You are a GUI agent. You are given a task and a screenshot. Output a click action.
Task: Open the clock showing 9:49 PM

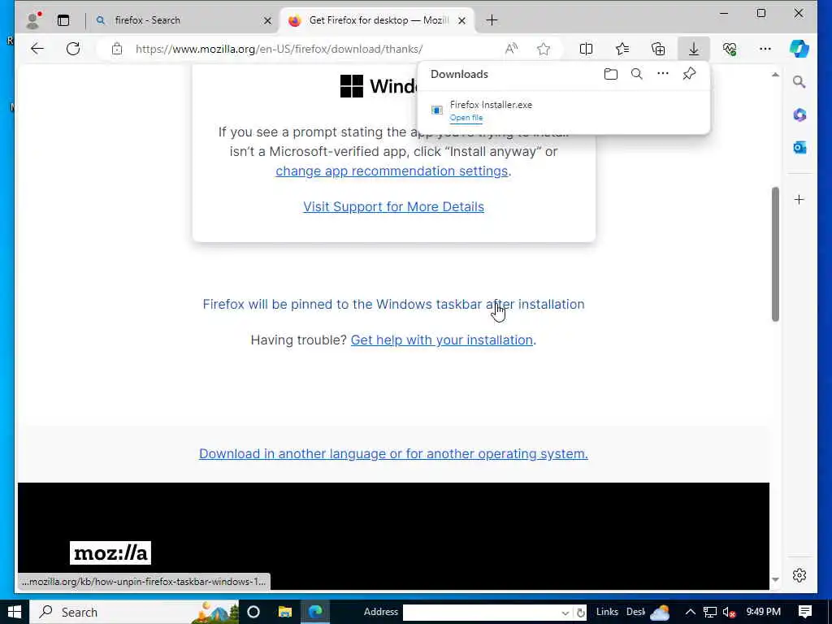763,612
